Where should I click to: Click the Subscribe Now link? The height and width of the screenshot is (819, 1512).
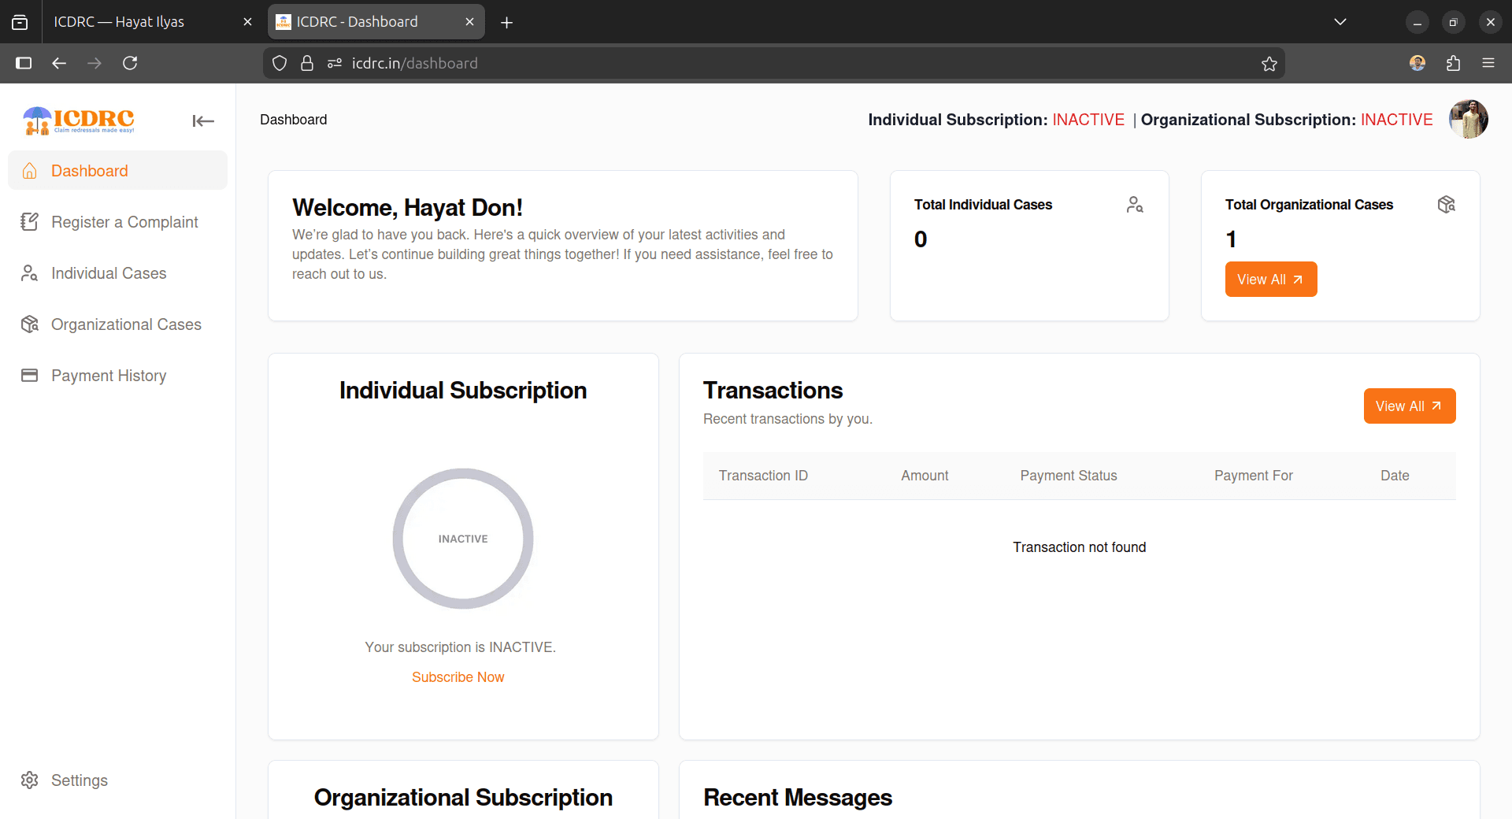coord(458,677)
